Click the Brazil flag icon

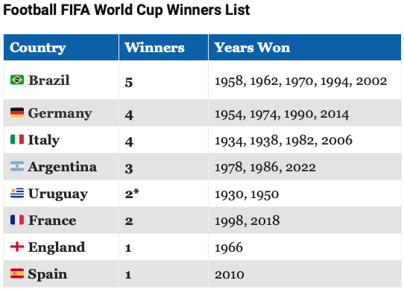pyautogui.click(x=17, y=80)
